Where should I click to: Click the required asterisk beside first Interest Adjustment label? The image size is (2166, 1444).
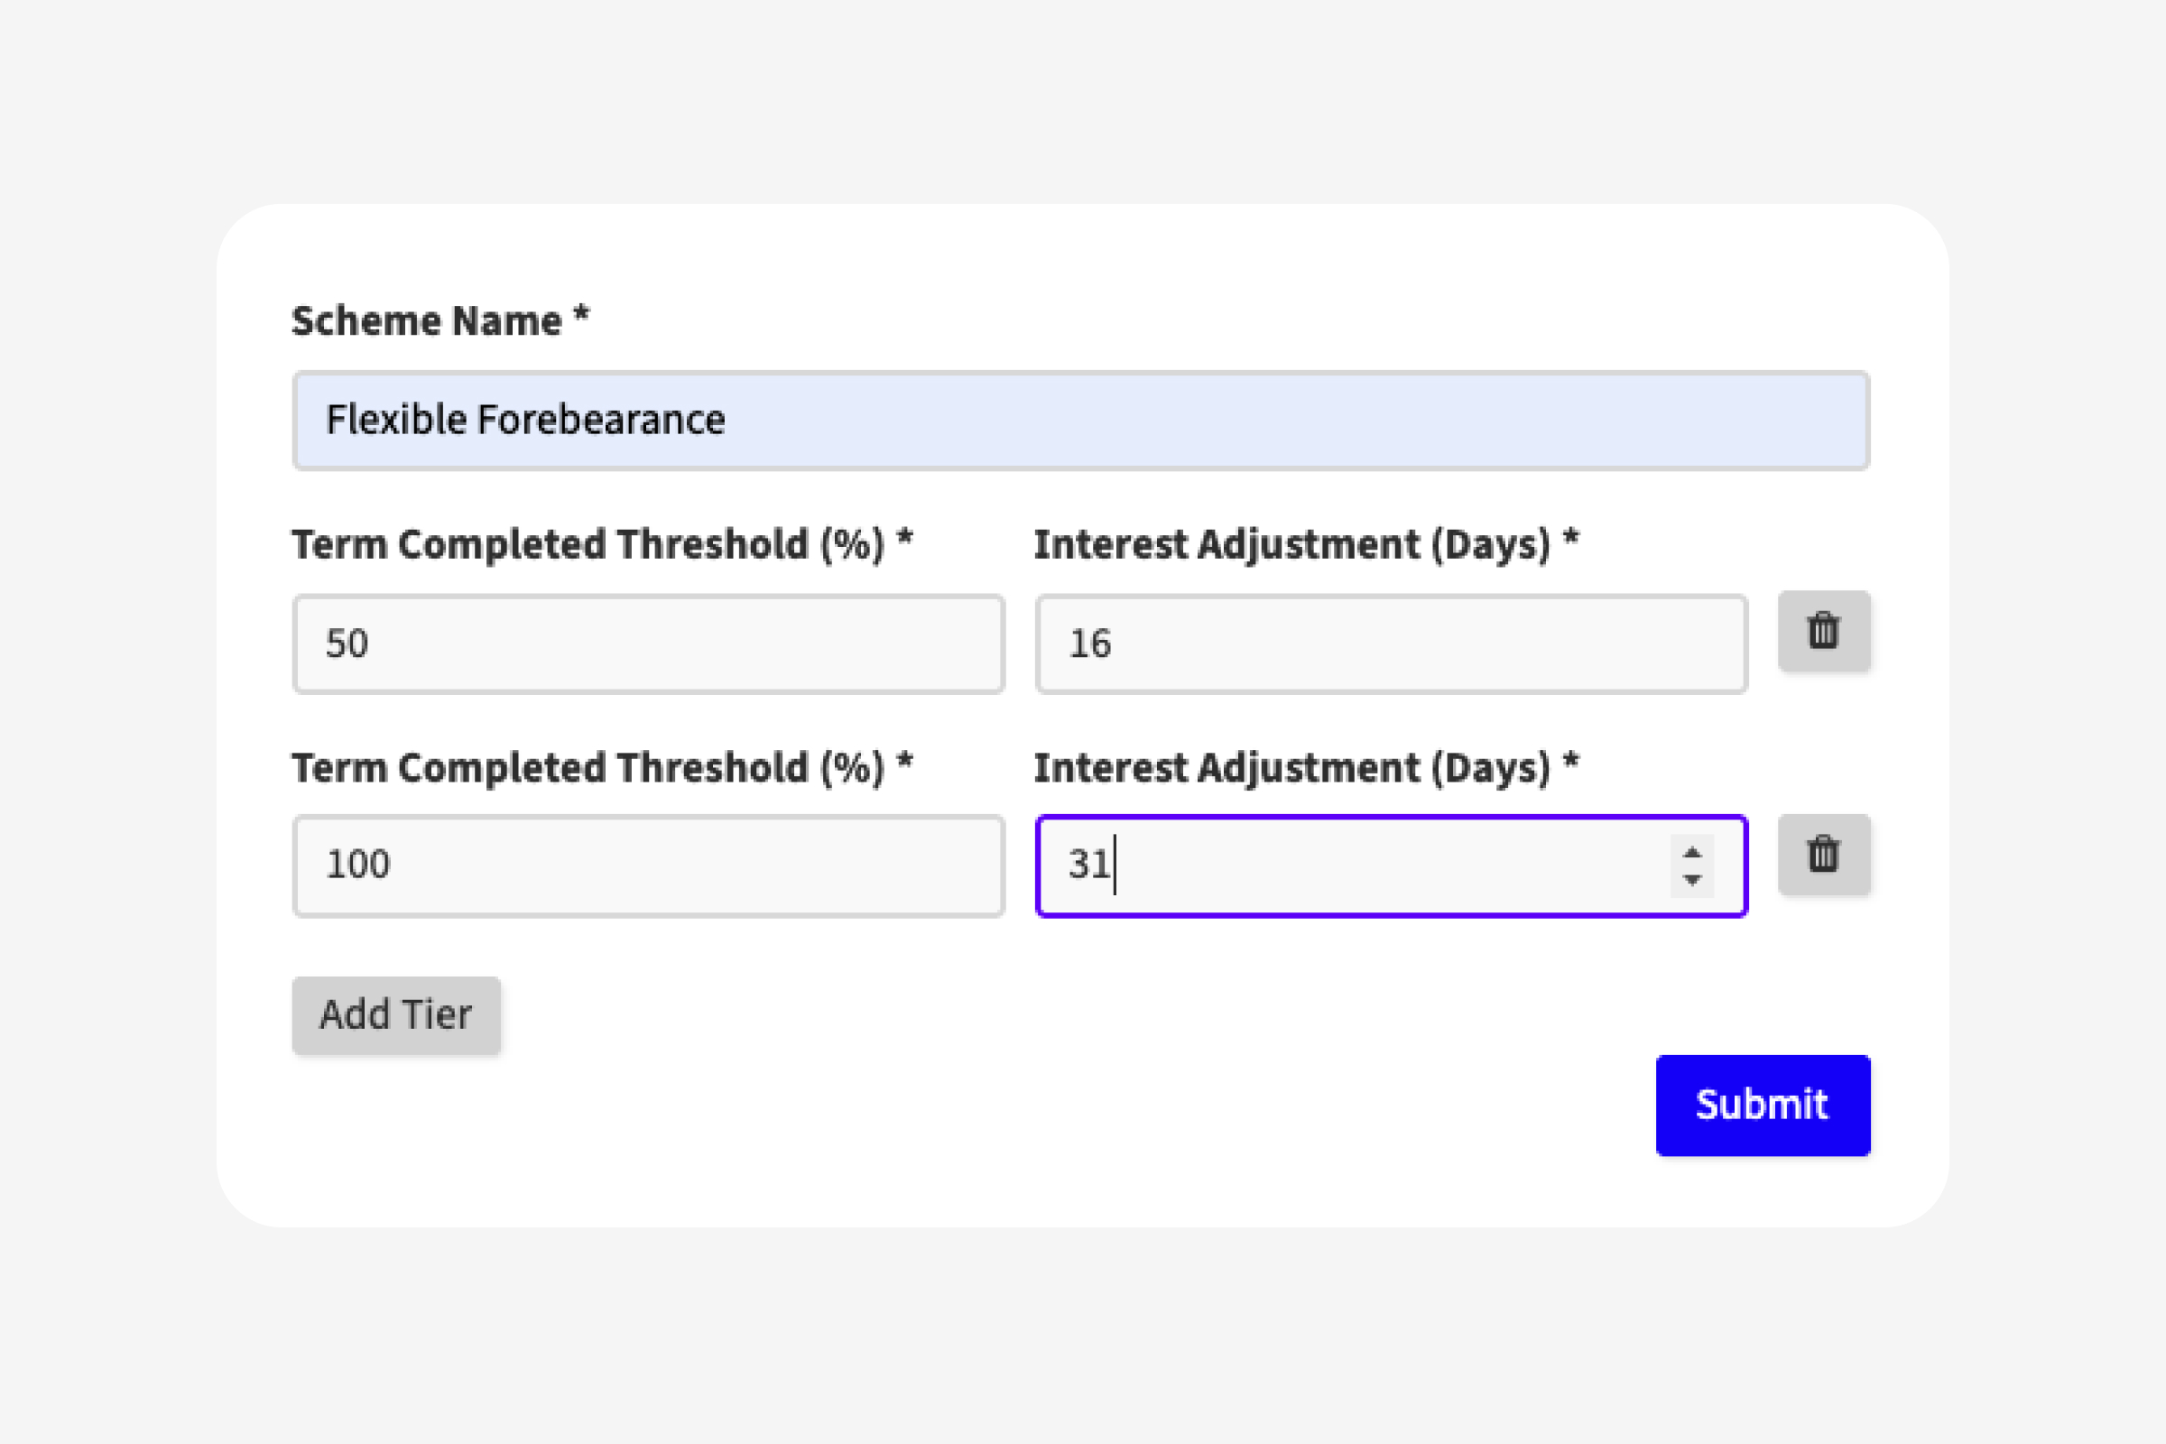pyautogui.click(x=1570, y=538)
